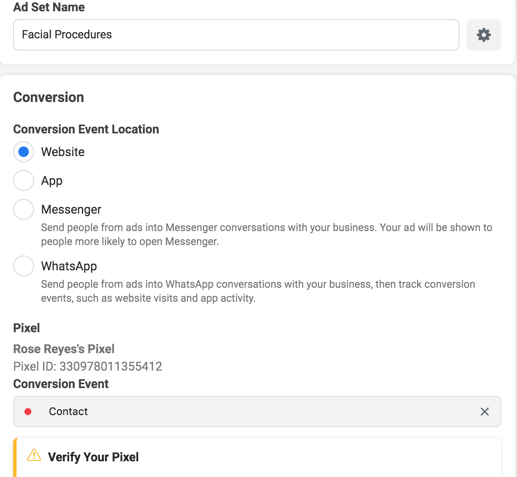517x477 pixels.
Task: Choose the App radio button
Action: 24,181
